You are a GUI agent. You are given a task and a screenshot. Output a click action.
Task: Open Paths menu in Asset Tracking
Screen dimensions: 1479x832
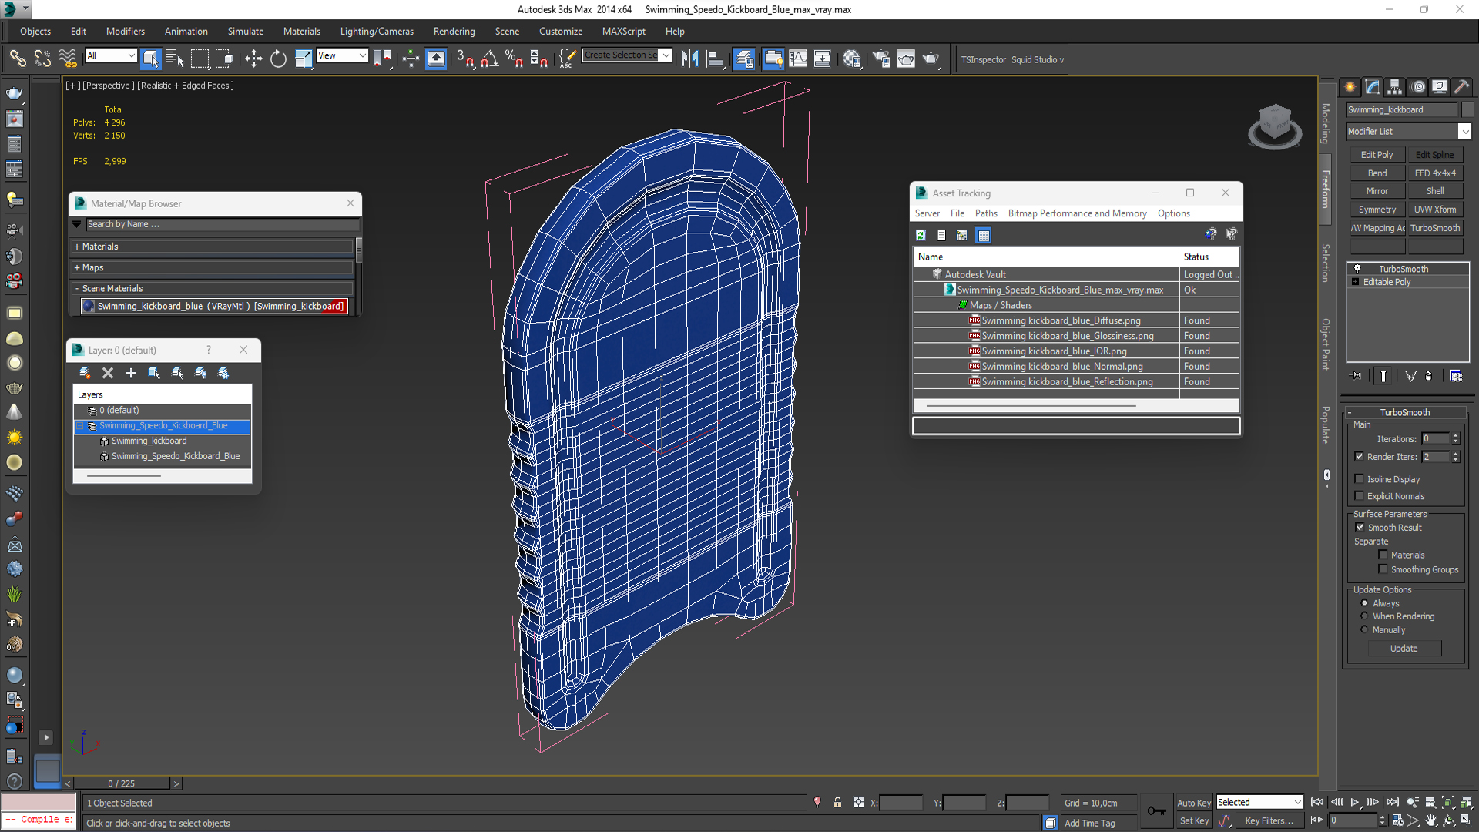[x=986, y=213]
